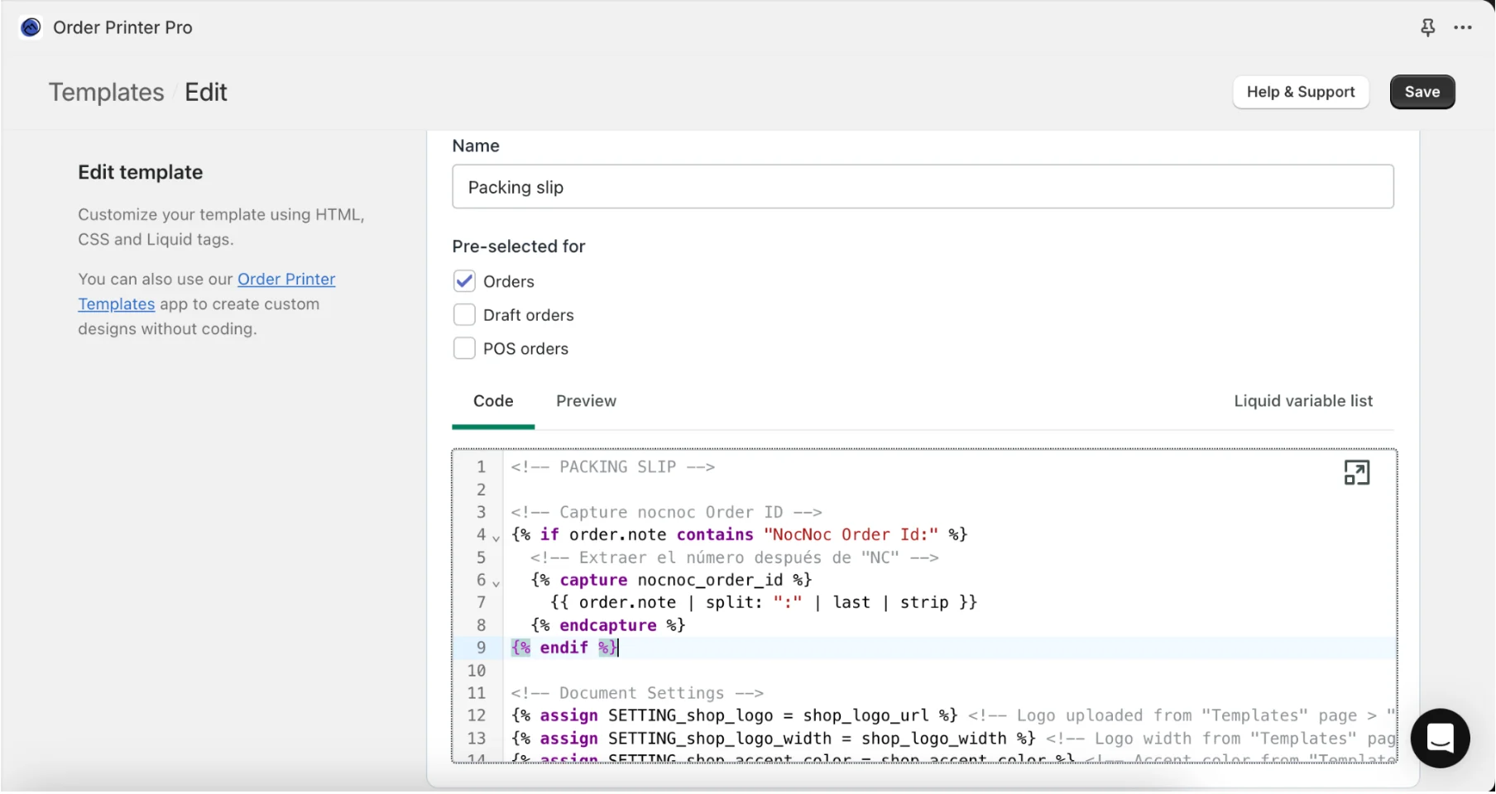Switch to the Code tab
Viewport: 1496px width, 794px height.
493,401
